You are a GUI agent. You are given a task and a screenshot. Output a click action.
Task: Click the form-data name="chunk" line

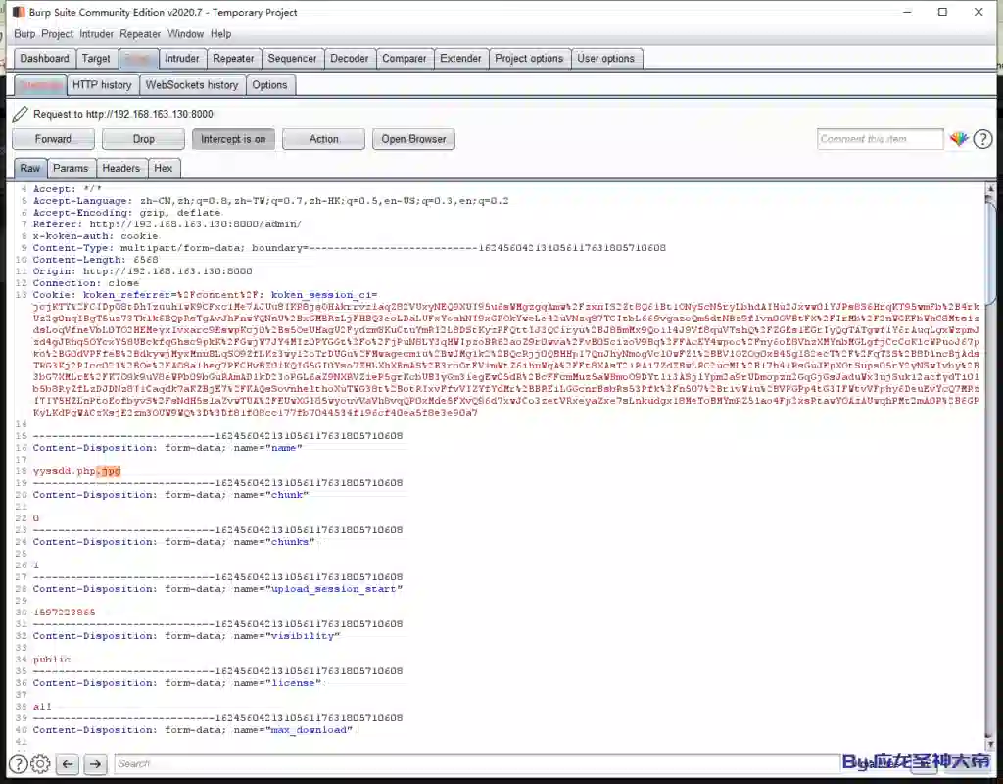(170, 495)
